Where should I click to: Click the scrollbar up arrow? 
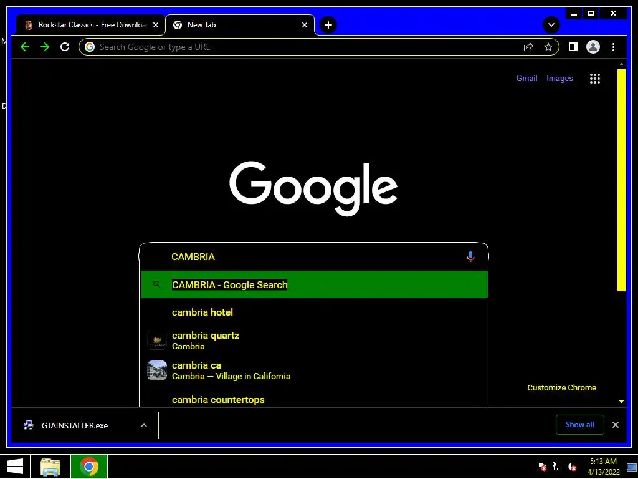coord(621,64)
